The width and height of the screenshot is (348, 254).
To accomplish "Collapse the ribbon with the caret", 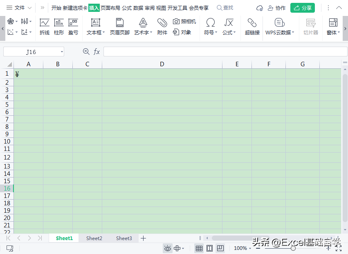I will click(339, 8).
